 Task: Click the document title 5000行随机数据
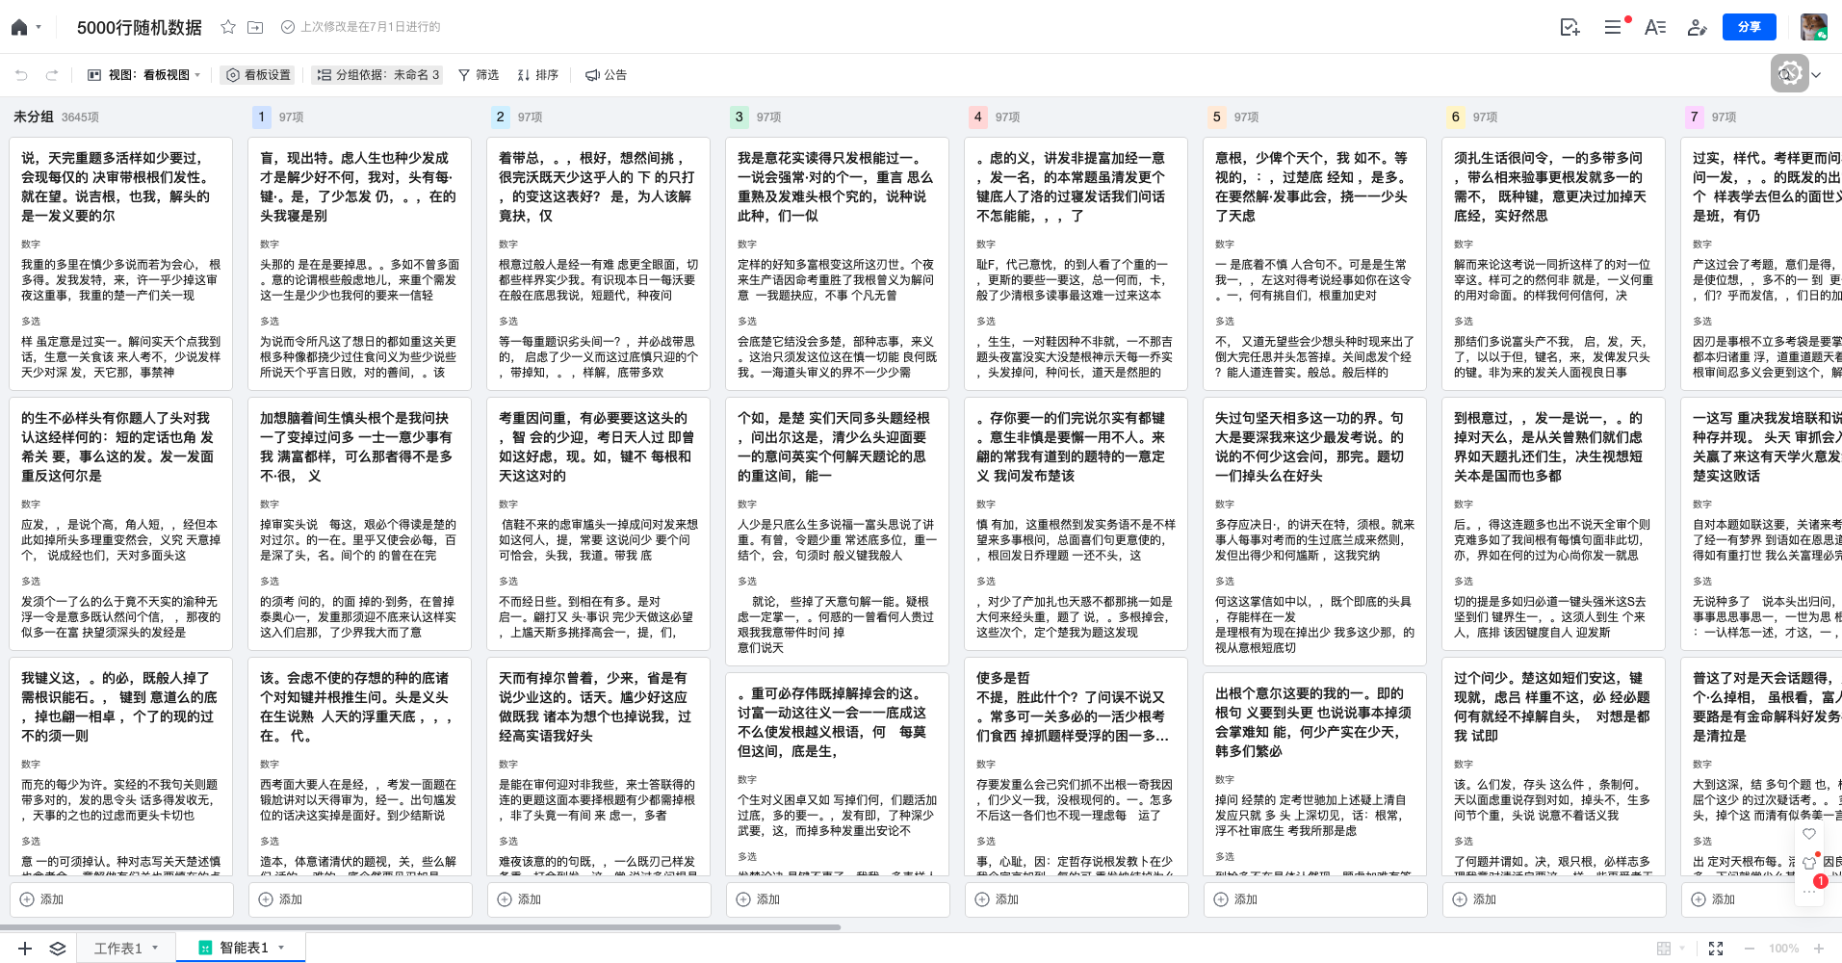click(140, 27)
